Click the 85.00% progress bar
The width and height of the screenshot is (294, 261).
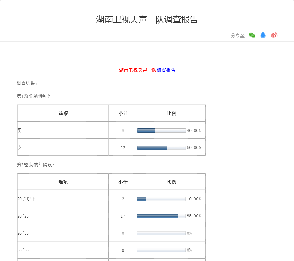[x=162, y=216]
